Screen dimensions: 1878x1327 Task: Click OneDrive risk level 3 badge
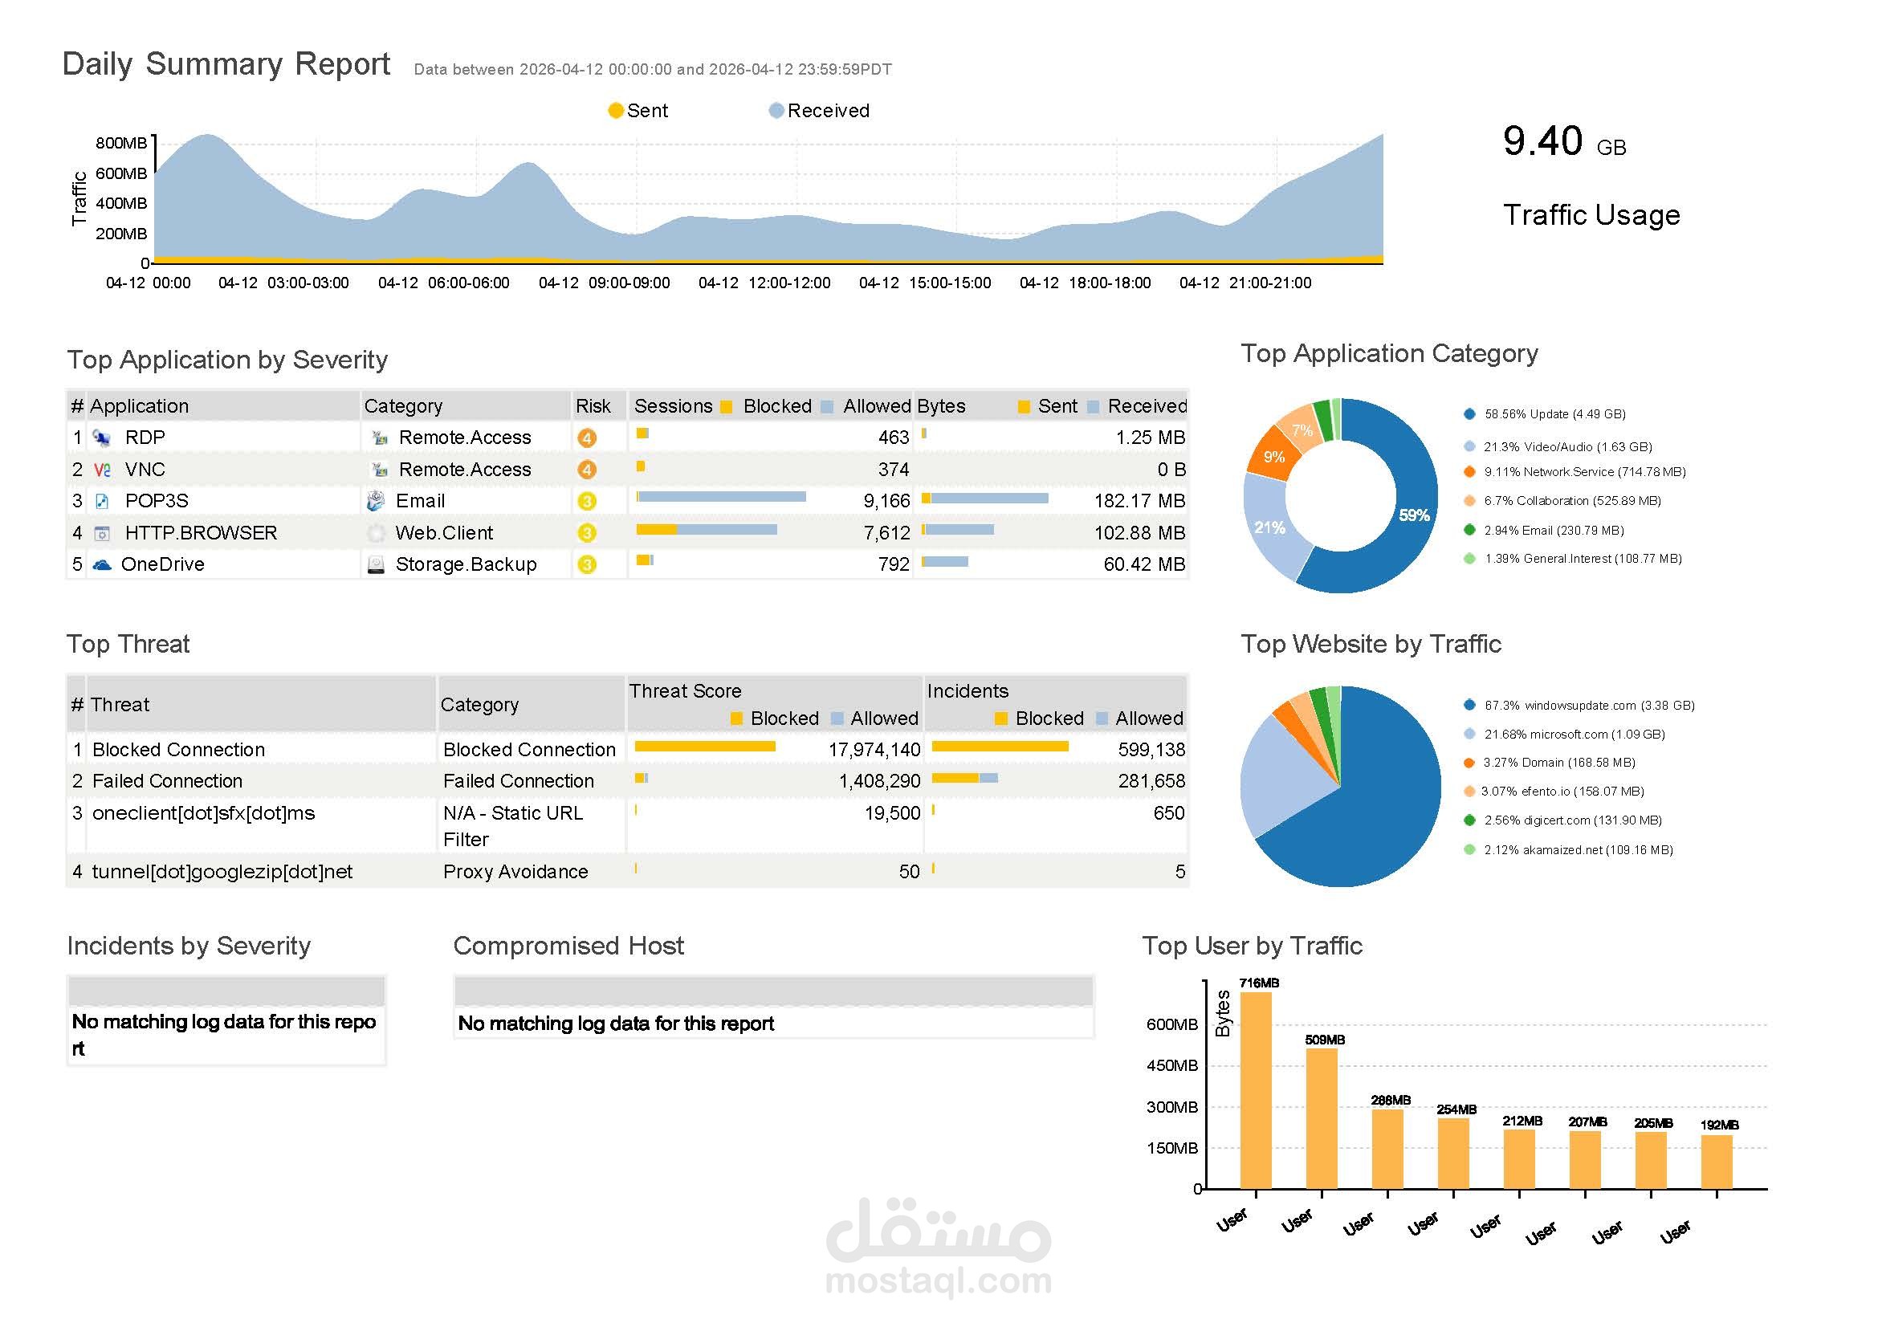(586, 565)
